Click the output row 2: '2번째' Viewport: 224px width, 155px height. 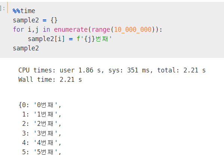[x=42, y=124]
